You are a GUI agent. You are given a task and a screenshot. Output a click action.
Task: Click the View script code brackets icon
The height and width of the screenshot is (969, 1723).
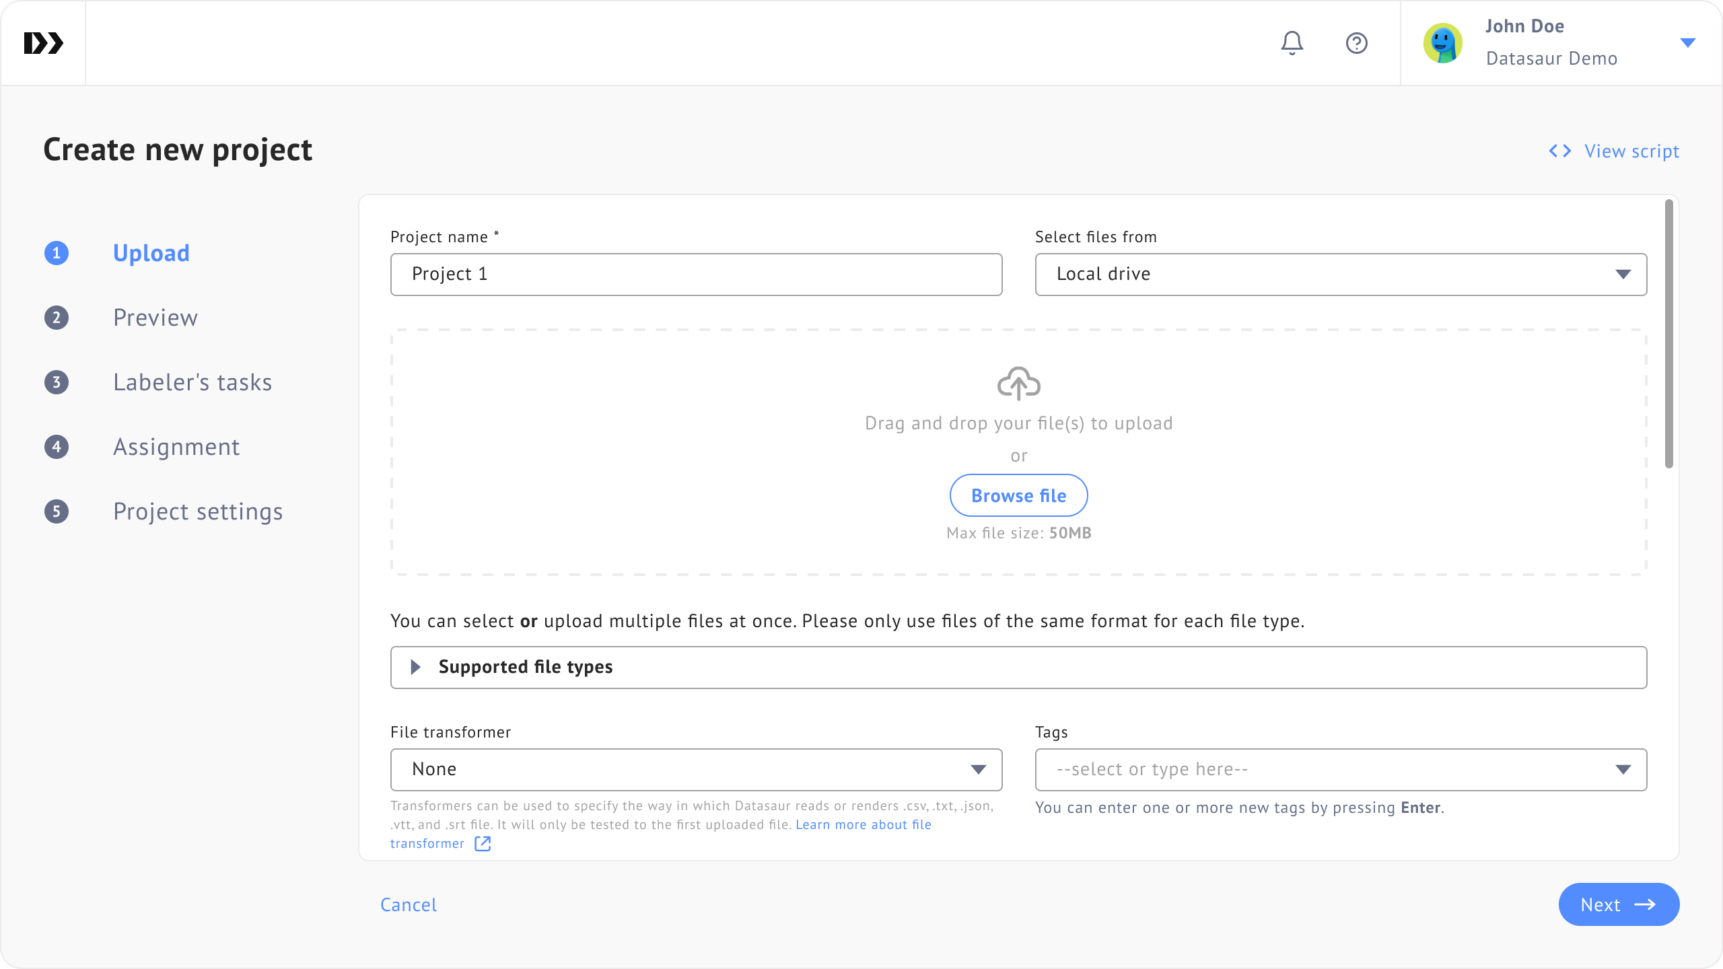coord(1559,151)
